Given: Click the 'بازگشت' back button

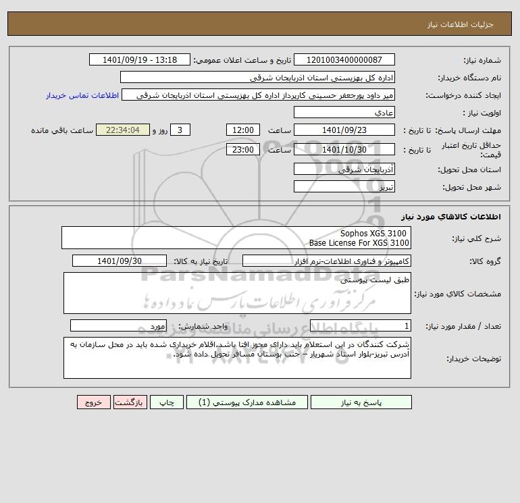Looking at the screenshot, I should 130,402.
